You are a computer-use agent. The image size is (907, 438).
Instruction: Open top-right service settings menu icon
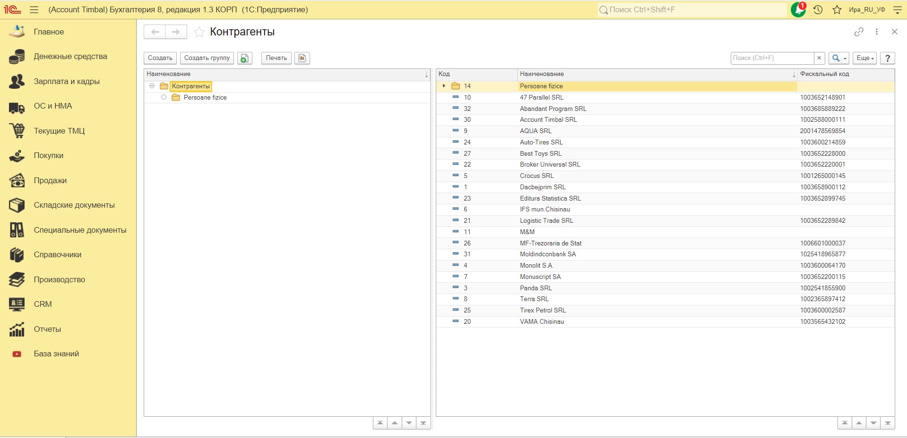click(x=897, y=9)
